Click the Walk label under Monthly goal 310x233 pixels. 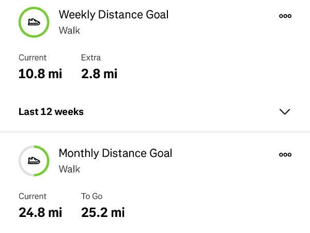coord(69,169)
